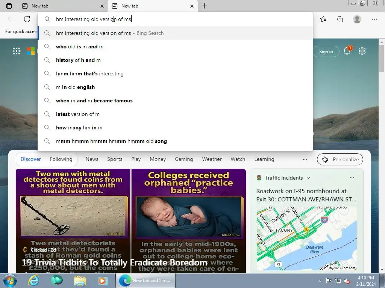The width and height of the screenshot is (385, 288).
Task: Show hidden tray icons arrow
Action: 320,281
